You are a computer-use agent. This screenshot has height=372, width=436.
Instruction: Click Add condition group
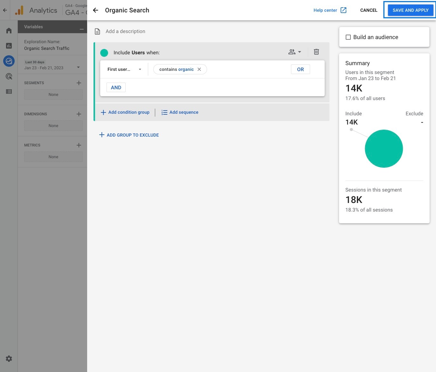125,112
